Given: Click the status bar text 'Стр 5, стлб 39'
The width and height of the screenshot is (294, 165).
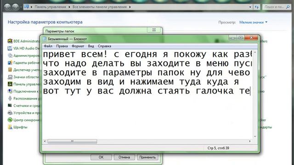Looking at the screenshot, I should 218,148.
